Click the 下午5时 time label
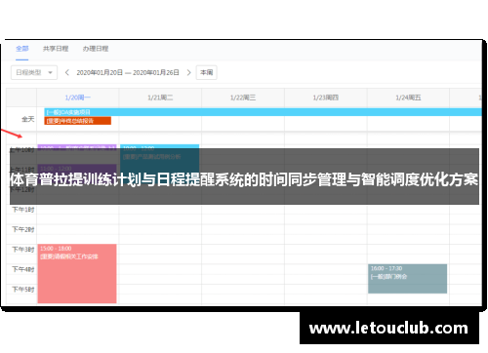Screen dimensions: 488x353 click(x=23, y=290)
